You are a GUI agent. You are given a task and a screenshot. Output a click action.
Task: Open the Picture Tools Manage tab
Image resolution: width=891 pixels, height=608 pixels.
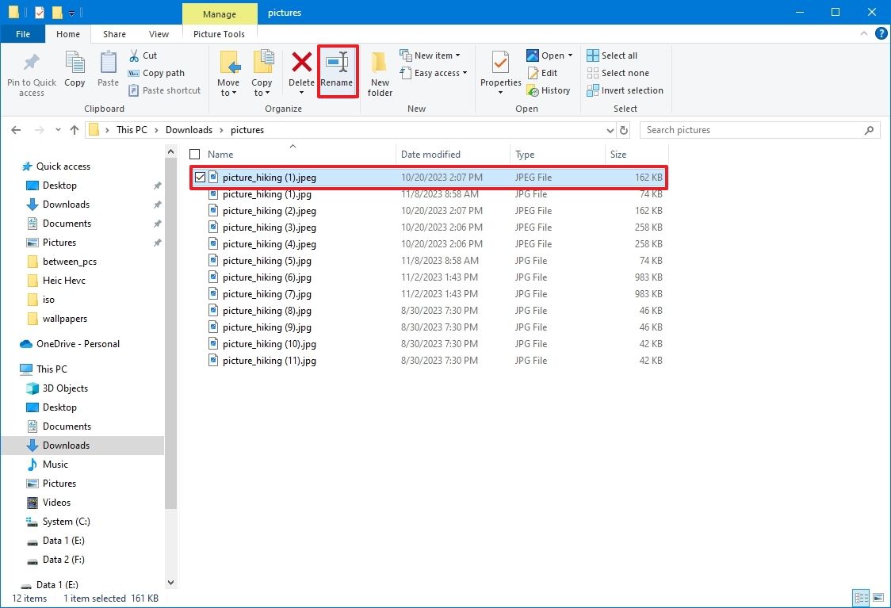[220, 13]
